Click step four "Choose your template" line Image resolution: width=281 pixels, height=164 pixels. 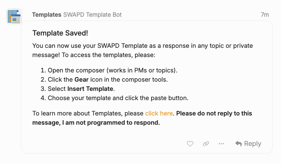click(118, 98)
